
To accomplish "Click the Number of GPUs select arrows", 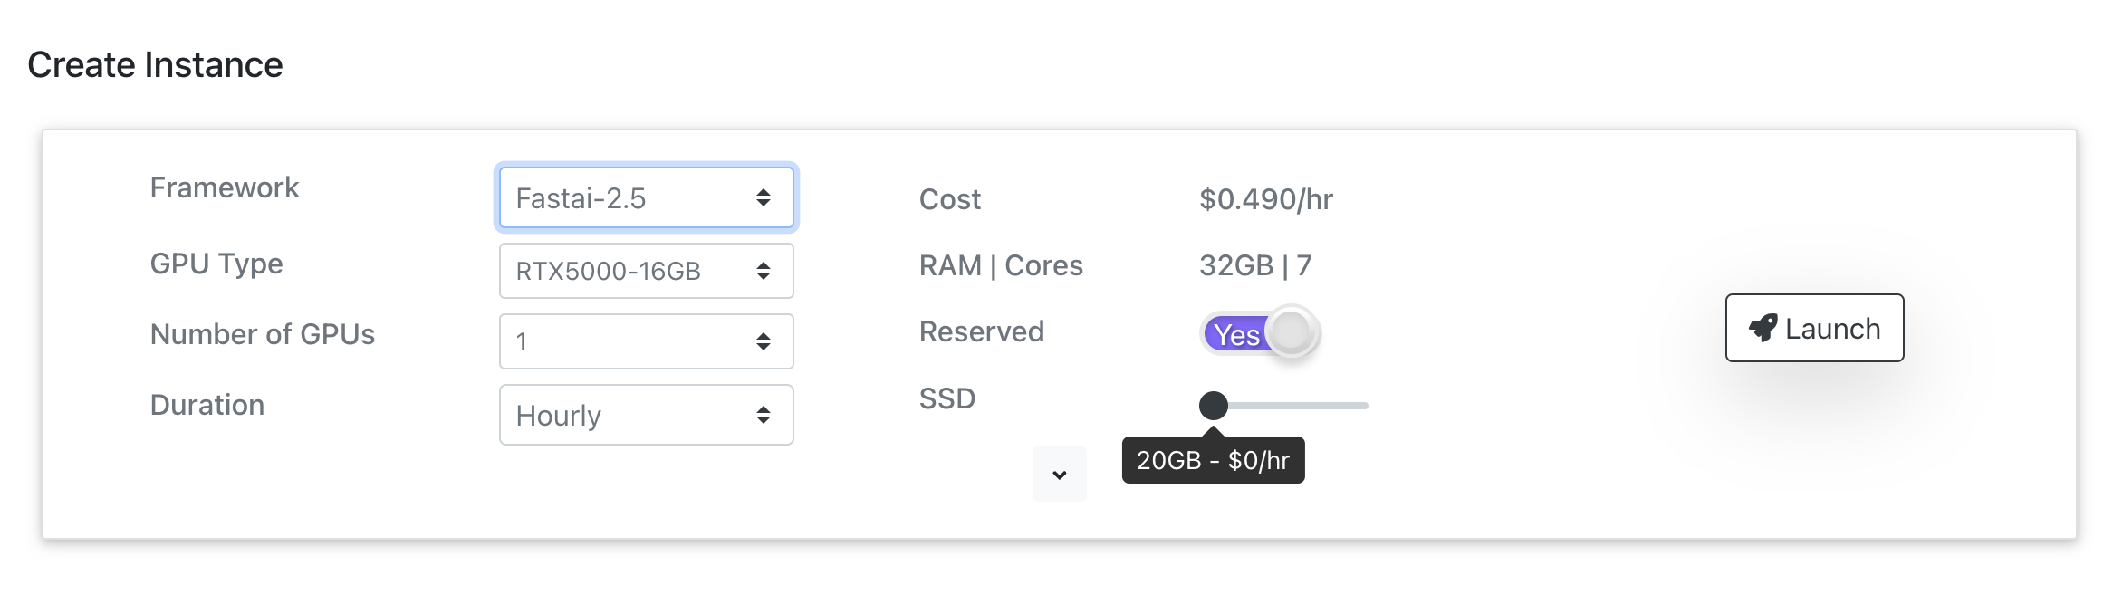I will click(x=764, y=341).
